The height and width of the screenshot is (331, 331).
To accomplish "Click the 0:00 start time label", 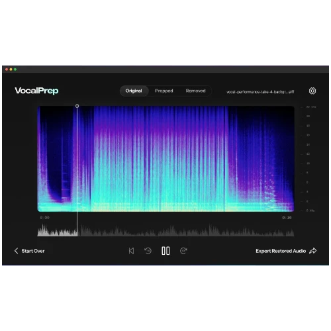I will coord(45,218).
